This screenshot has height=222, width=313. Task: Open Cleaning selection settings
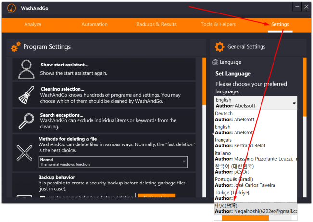(x=104, y=95)
